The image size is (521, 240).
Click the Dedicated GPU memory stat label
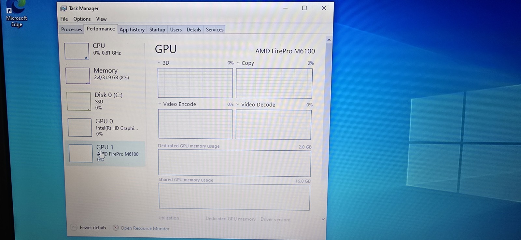[231, 219]
